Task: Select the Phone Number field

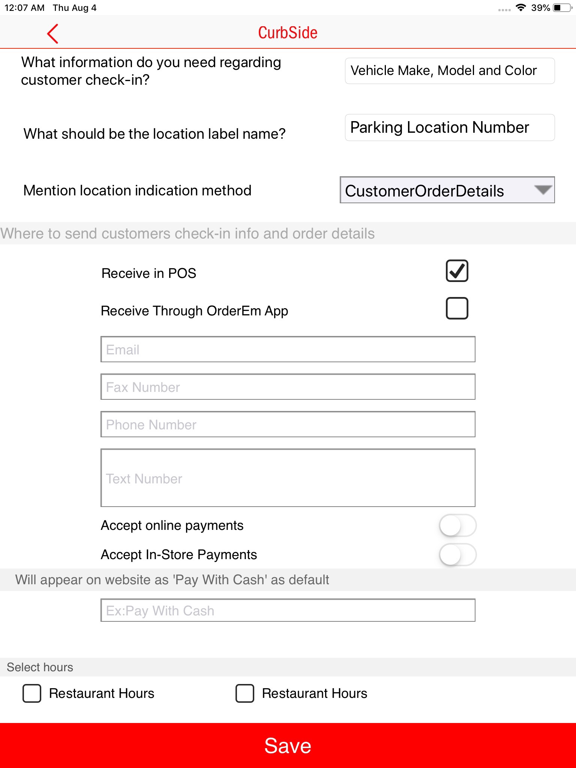Action: (288, 424)
